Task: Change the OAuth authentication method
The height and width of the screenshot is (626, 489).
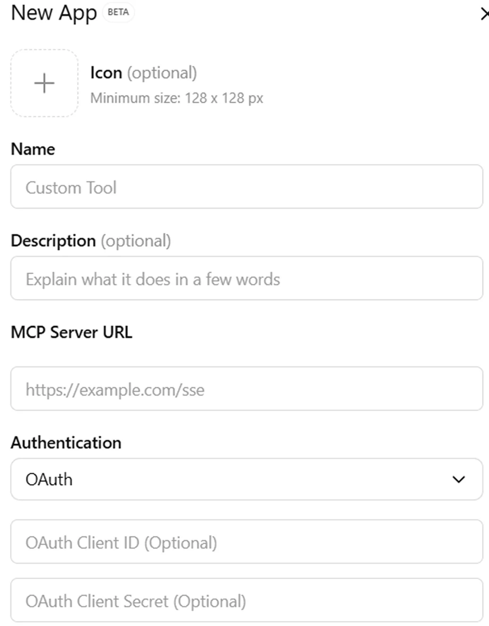Action: pyautogui.click(x=245, y=479)
